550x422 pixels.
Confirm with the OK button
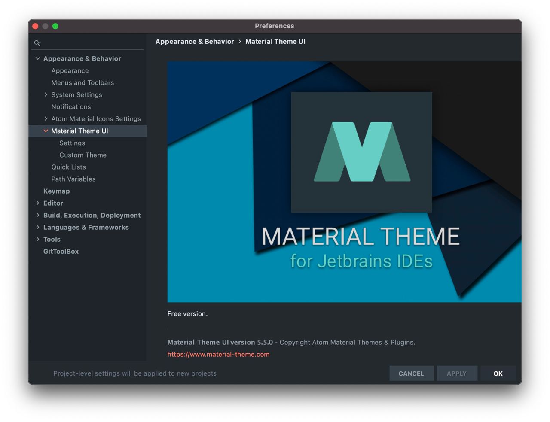498,373
